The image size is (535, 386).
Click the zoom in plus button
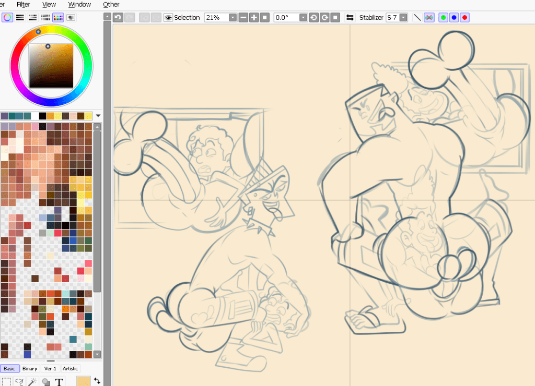click(254, 17)
